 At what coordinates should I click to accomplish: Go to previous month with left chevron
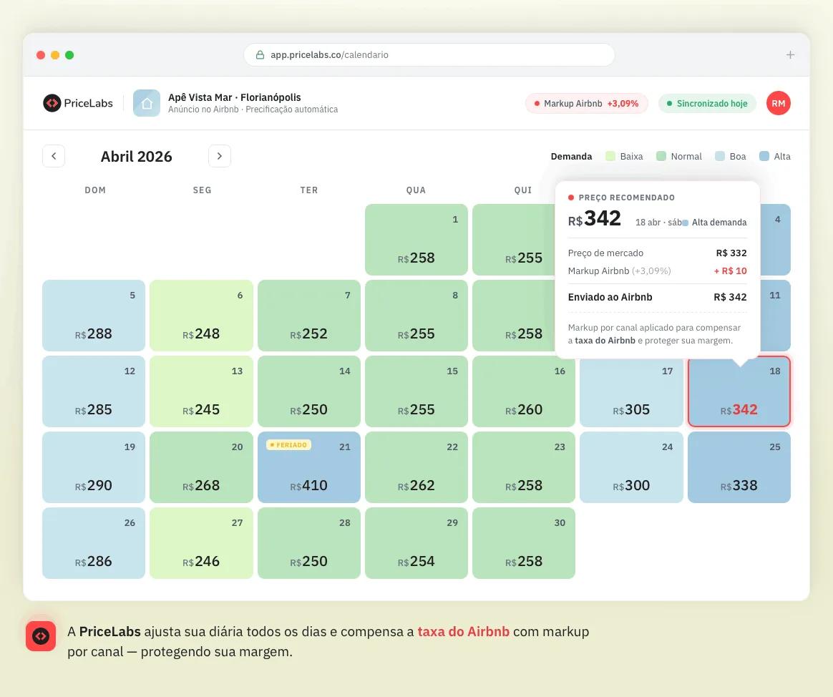click(x=54, y=156)
